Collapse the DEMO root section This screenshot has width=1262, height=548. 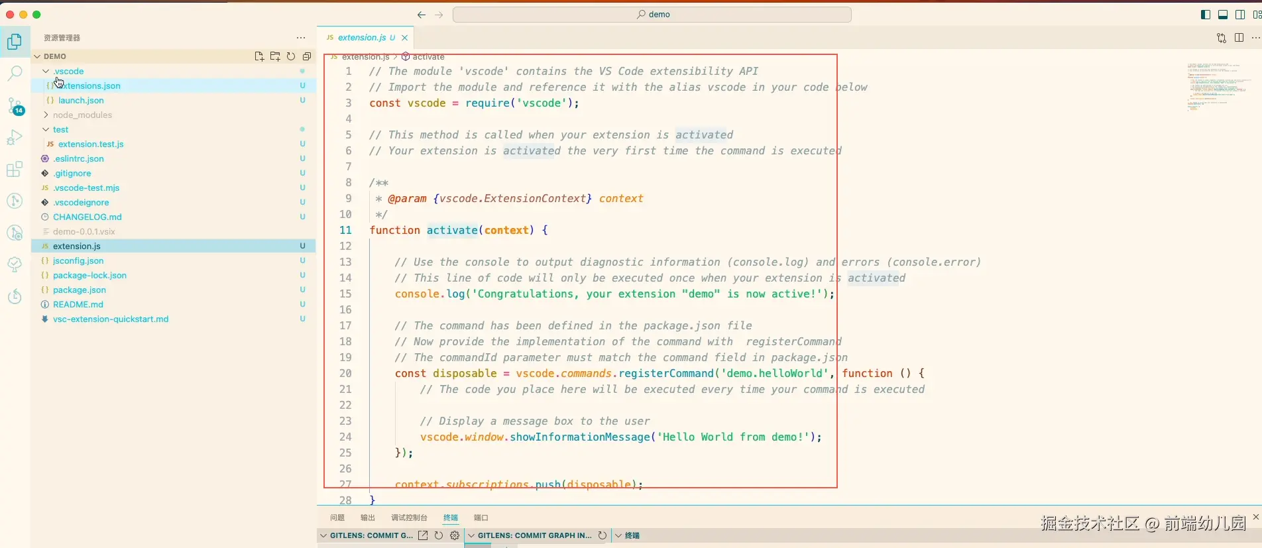pos(38,56)
